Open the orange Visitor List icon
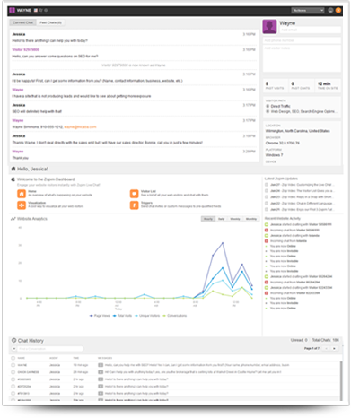 pyautogui.click(x=134, y=194)
